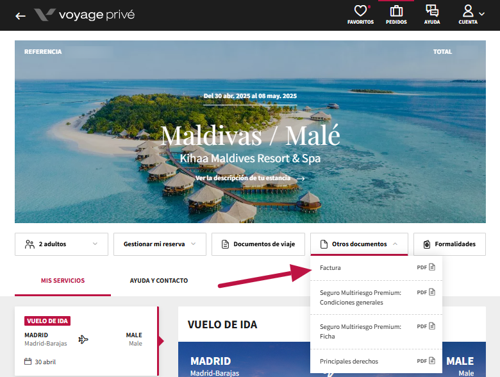The image size is (500, 377).
Task: Click PDF icon for Condiciones generales
Action: 432,292
